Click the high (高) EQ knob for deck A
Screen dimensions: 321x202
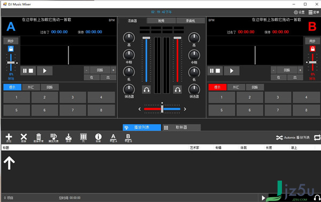[x=129, y=37]
